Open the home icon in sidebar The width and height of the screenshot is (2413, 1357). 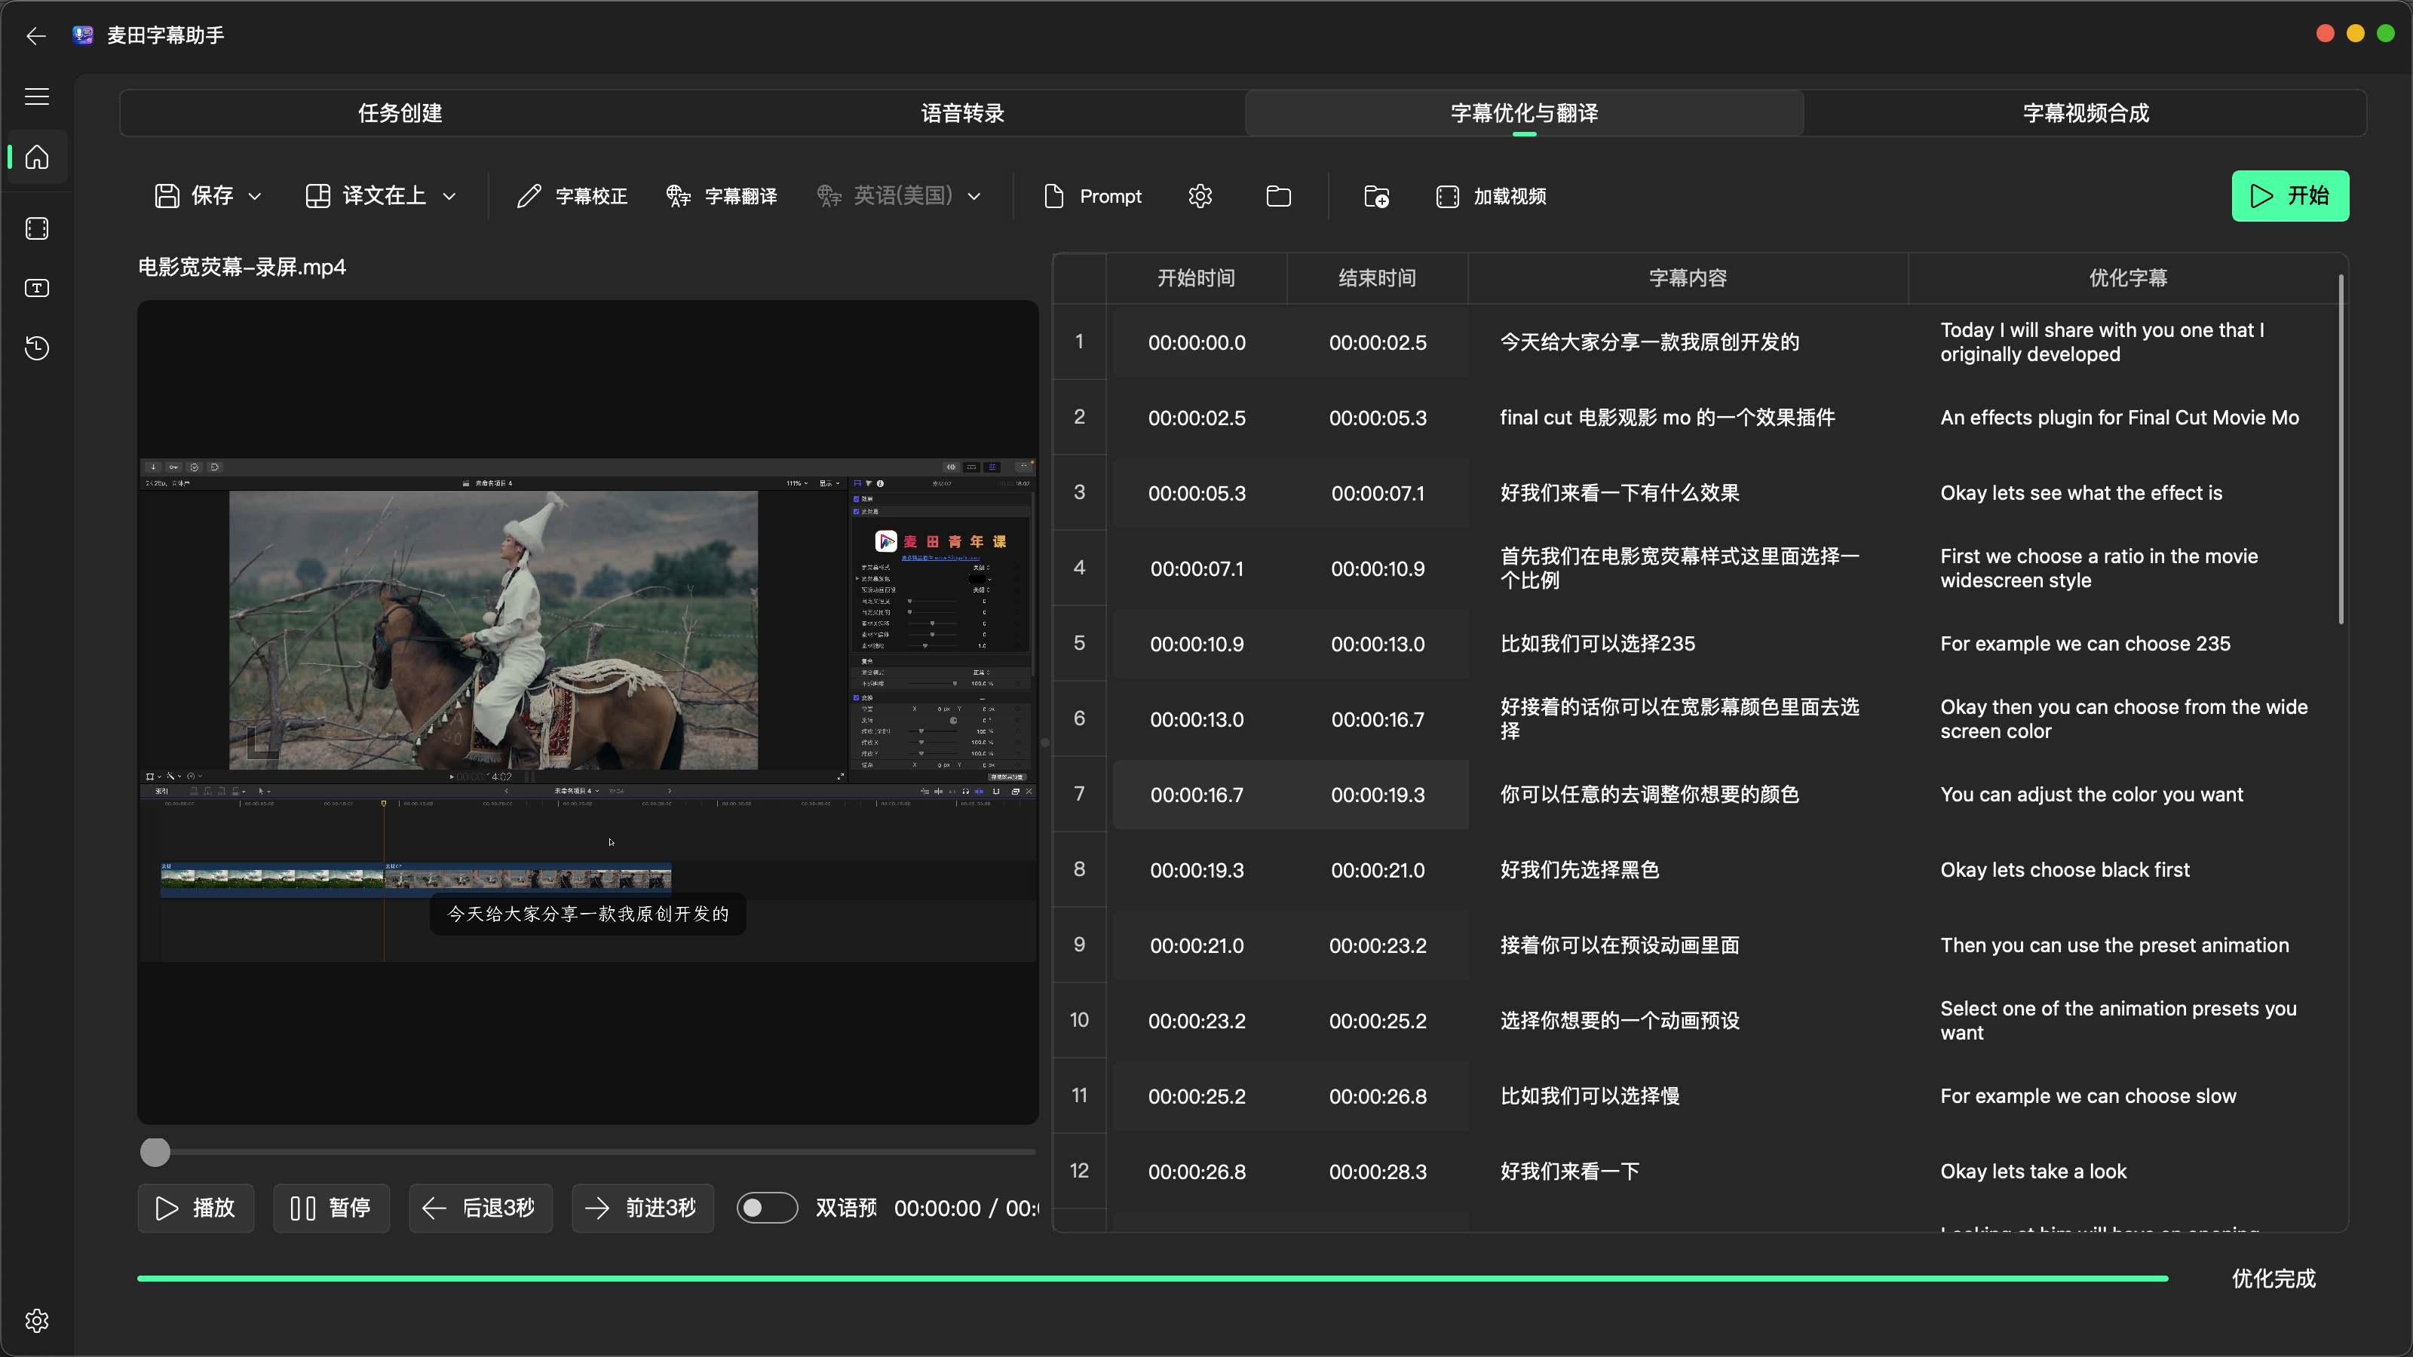36,158
